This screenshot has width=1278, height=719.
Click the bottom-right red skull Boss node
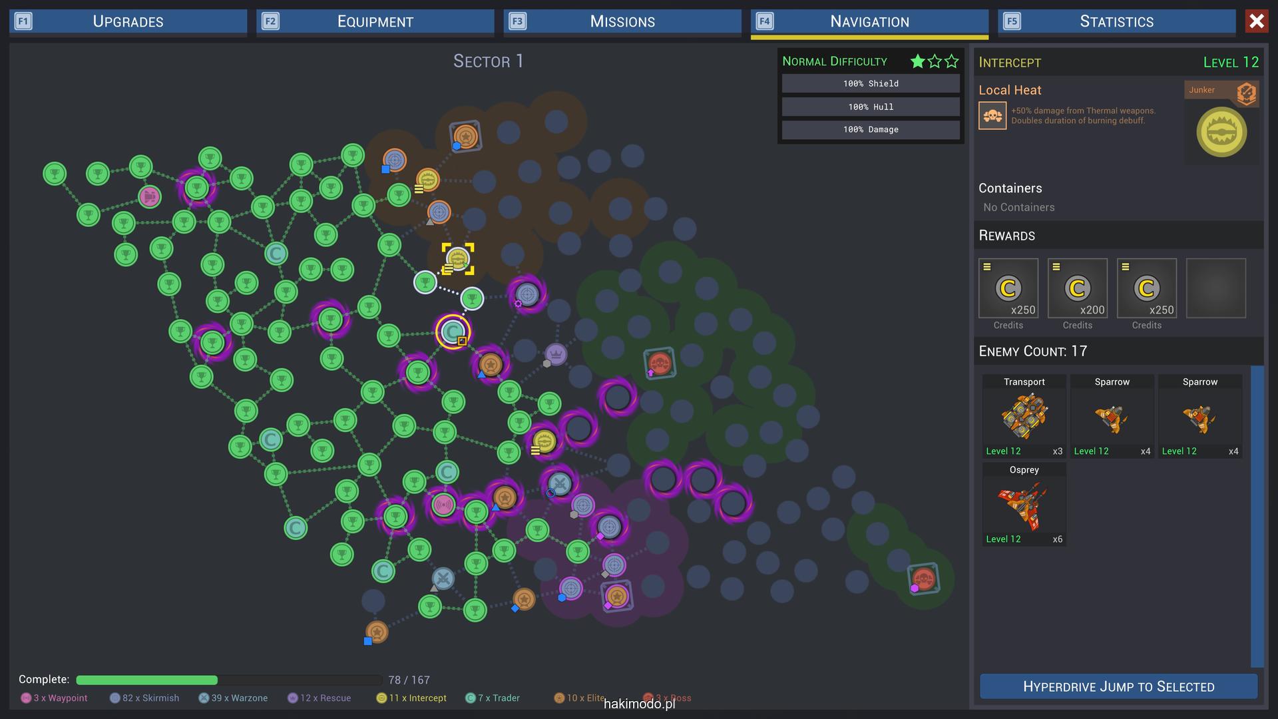coord(923,578)
